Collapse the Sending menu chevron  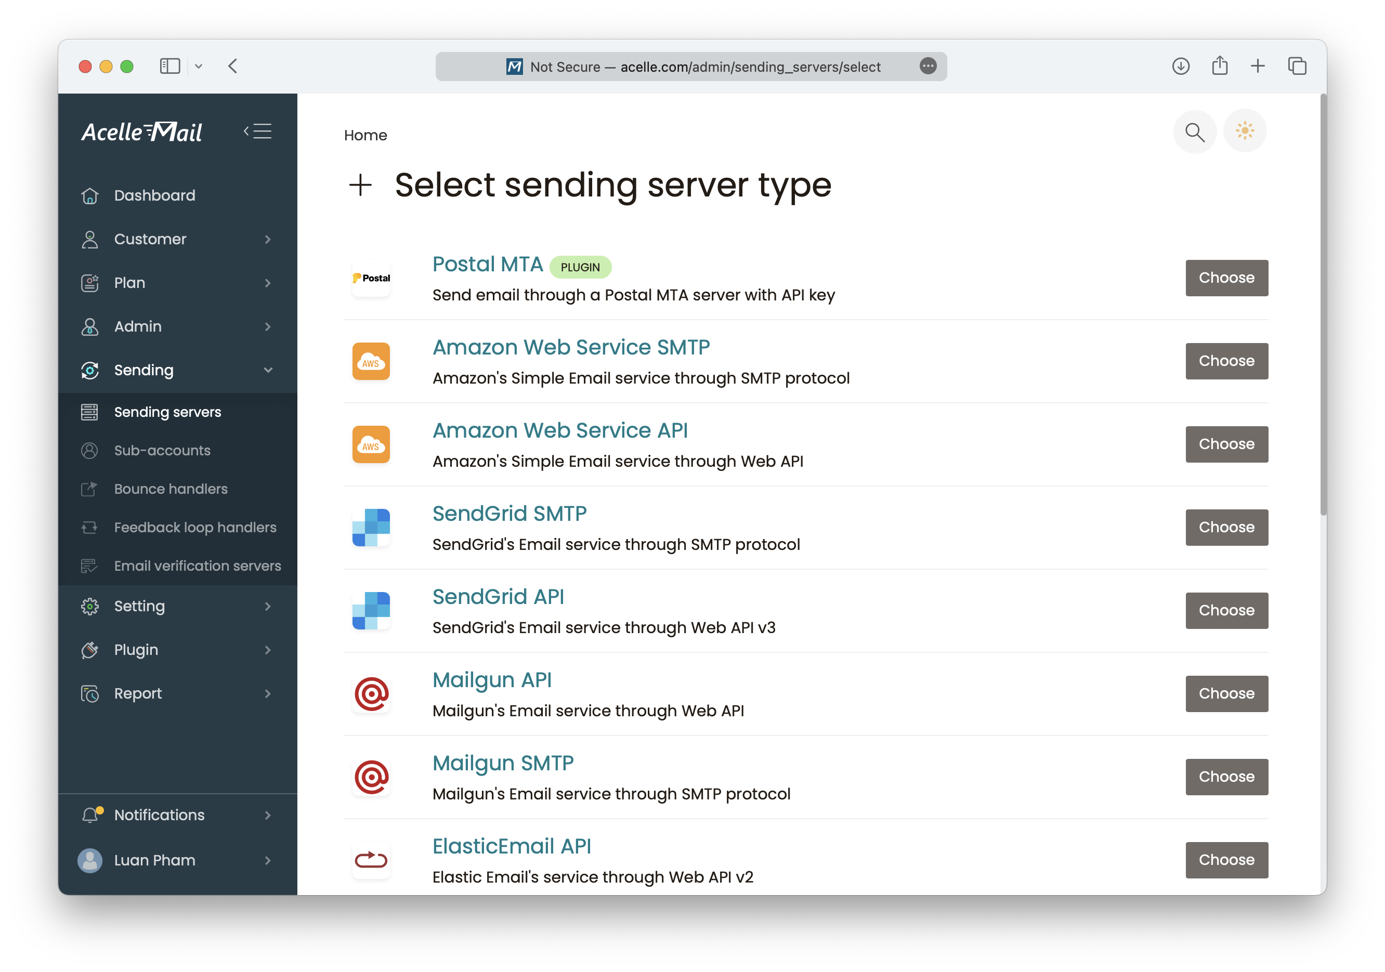[x=268, y=370]
